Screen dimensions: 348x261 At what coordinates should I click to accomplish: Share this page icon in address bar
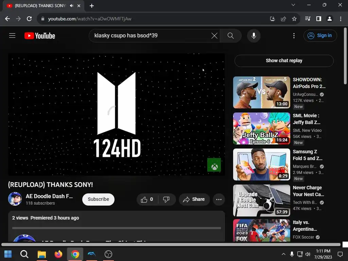283,19
